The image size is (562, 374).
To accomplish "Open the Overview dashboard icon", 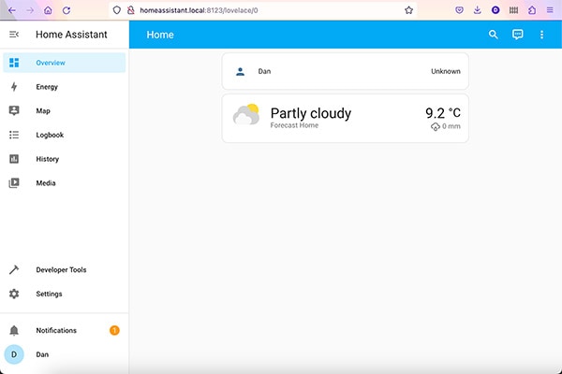I will [14, 63].
